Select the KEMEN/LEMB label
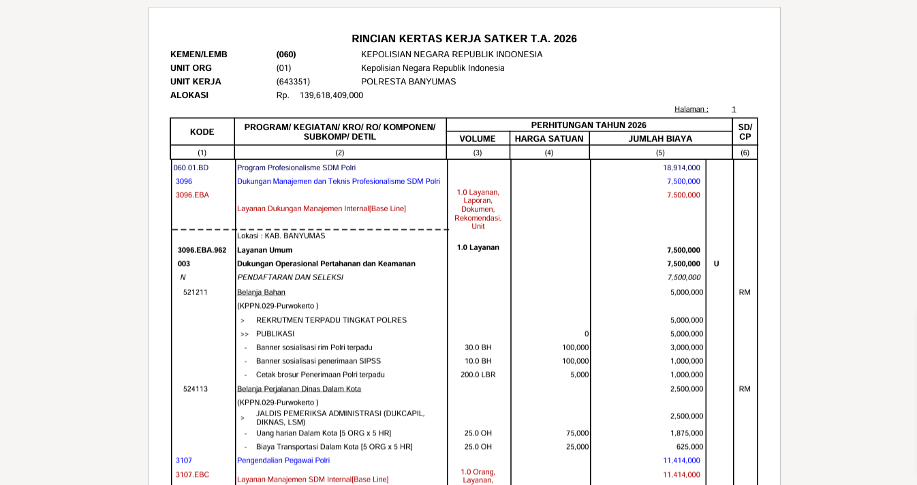This screenshot has height=485, width=917. (199, 54)
